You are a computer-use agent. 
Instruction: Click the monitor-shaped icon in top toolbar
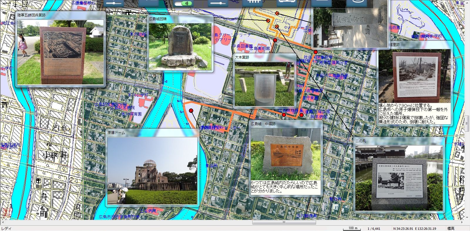coord(287,2)
